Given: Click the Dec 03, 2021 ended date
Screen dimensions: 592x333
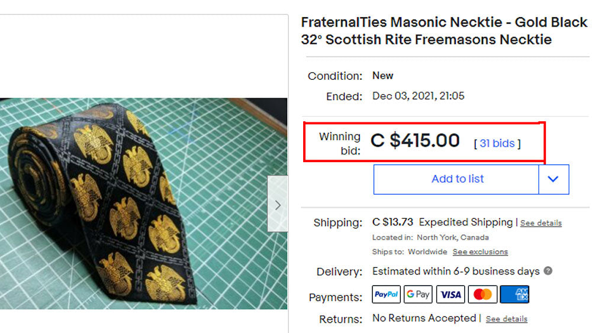Looking at the screenshot, I should (x=418, y=96).
